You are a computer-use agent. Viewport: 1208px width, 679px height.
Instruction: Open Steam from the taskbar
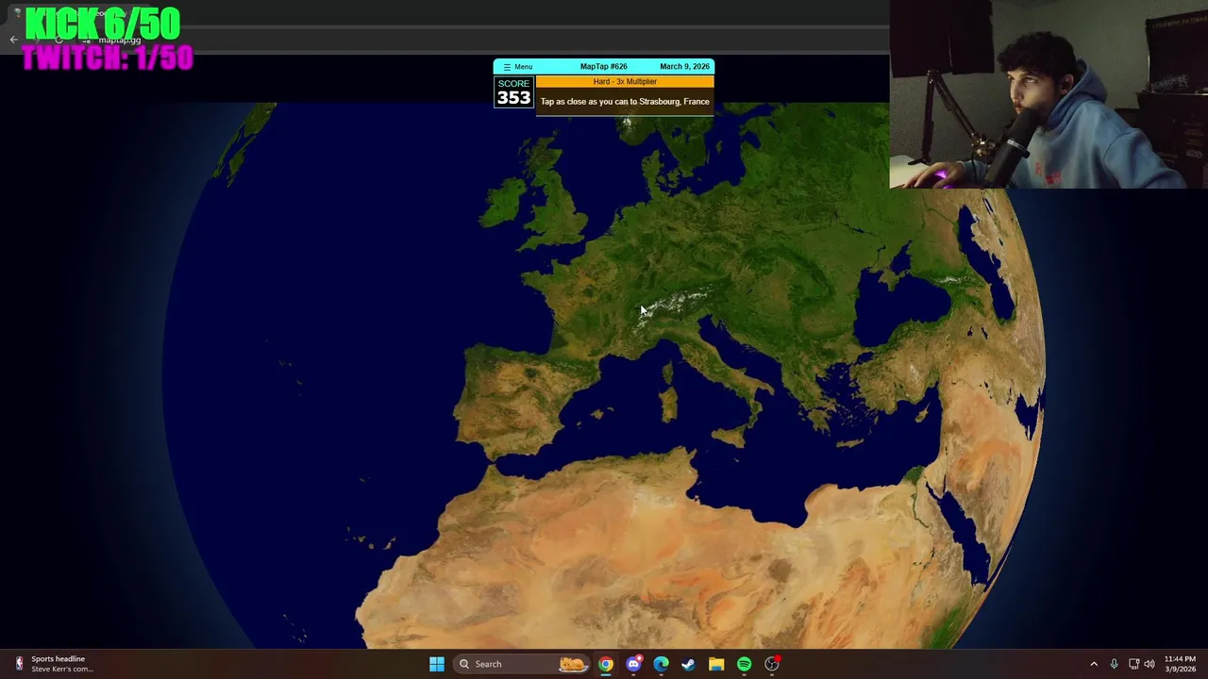(688, 664)
